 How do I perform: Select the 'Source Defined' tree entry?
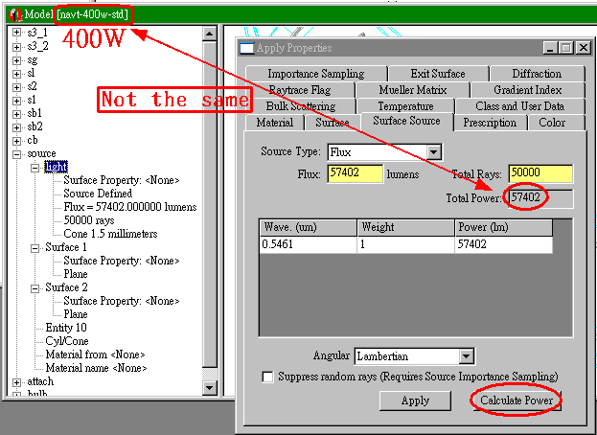point(98,194)
